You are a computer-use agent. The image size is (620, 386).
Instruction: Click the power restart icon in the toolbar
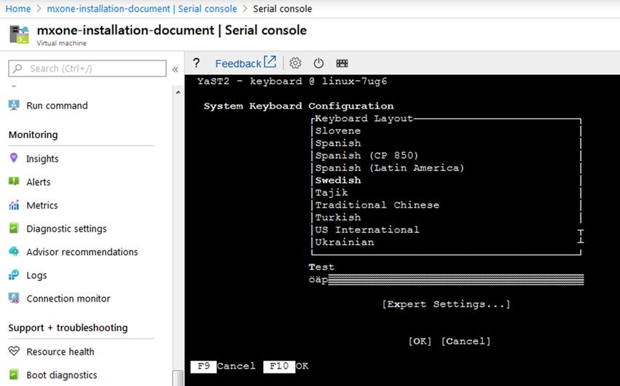pos(318,63)
